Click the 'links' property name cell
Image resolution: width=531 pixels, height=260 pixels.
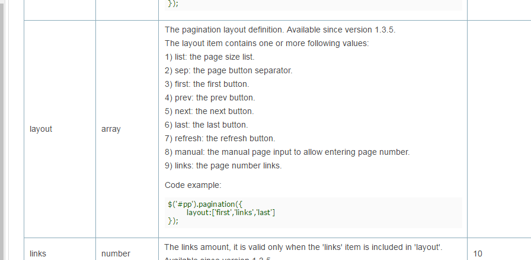point(38,253)
